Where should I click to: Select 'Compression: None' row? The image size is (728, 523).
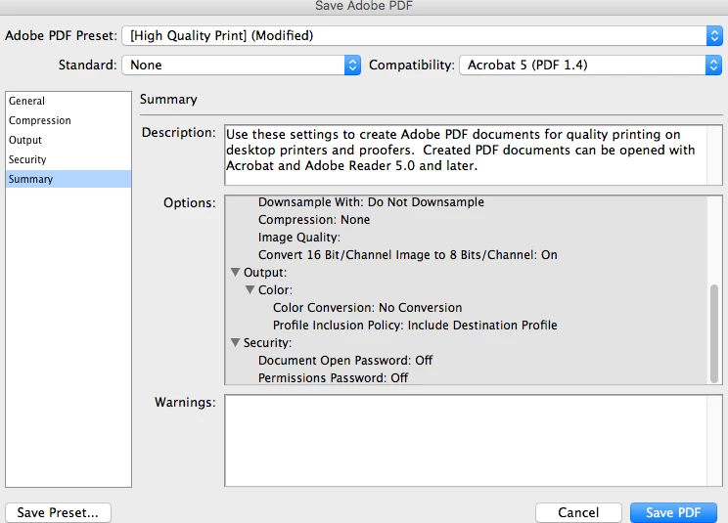click(314, 220)
